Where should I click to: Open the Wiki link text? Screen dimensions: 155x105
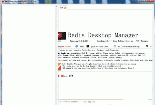click(x=82, y=46)
